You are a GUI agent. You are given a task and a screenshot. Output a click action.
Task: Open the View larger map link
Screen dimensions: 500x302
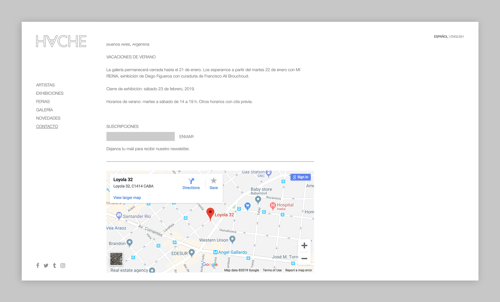(x=127, y=198)
